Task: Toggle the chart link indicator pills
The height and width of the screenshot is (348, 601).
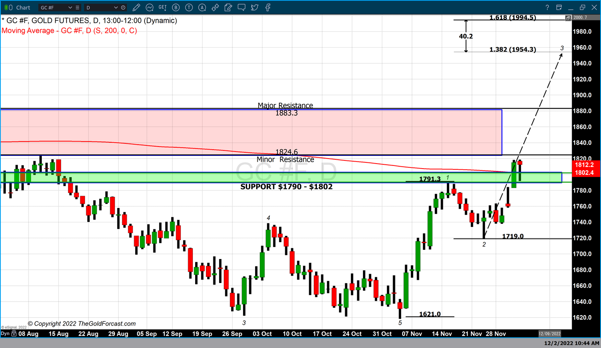Action: point(8,7)
